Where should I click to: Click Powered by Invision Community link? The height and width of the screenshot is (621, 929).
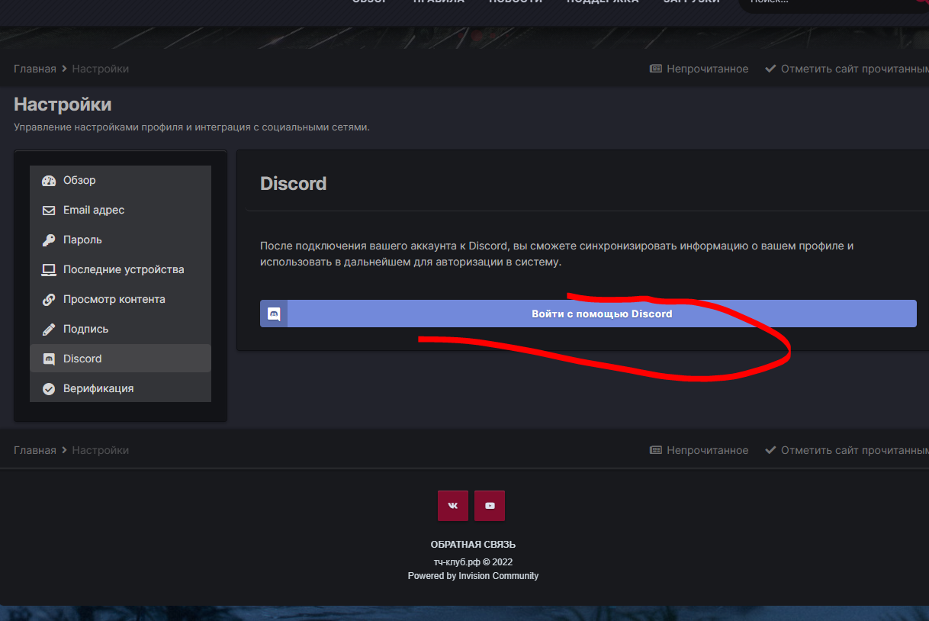click(x=473, y=576)
